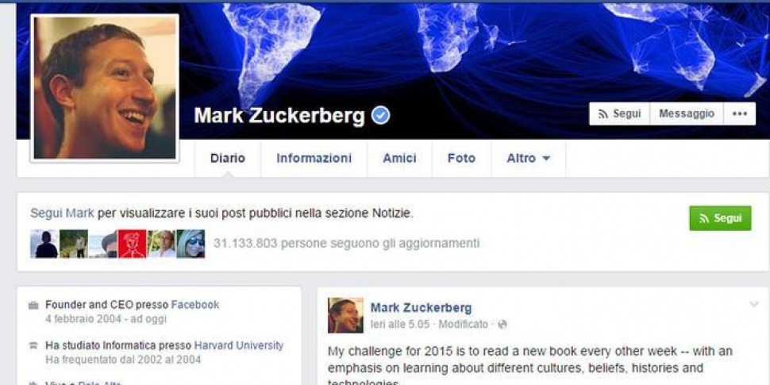This screenshot has width=770, height=385.
Task: Click the large profile picture
Action: [105, 88]
